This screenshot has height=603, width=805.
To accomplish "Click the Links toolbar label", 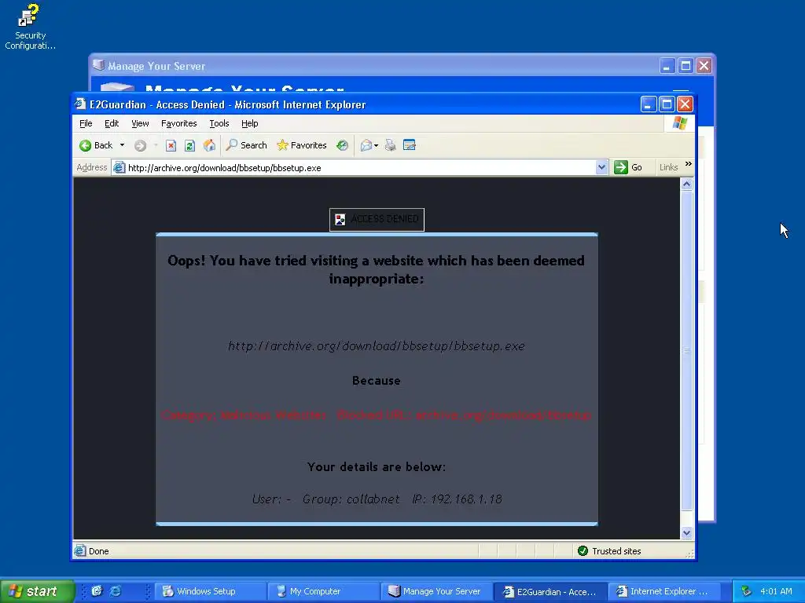I will [x=668, y=167].
